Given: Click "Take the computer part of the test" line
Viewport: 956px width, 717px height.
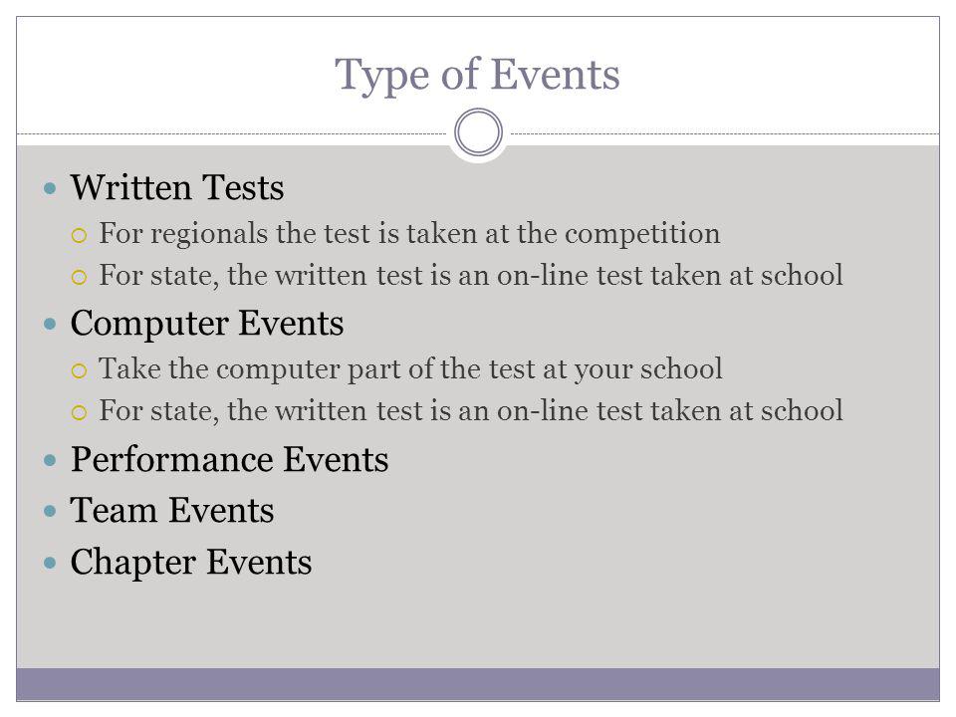Looking at the screenshot, I should [x=411, y=369].
